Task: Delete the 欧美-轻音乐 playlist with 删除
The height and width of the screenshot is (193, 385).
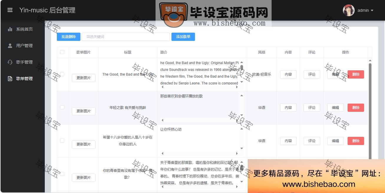Action: (356, 74)
